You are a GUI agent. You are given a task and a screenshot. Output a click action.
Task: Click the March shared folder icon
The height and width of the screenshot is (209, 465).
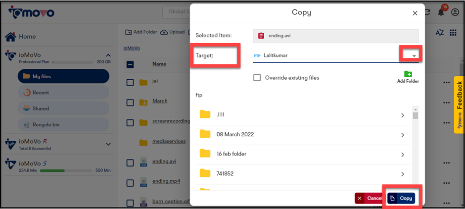[143, 103]
